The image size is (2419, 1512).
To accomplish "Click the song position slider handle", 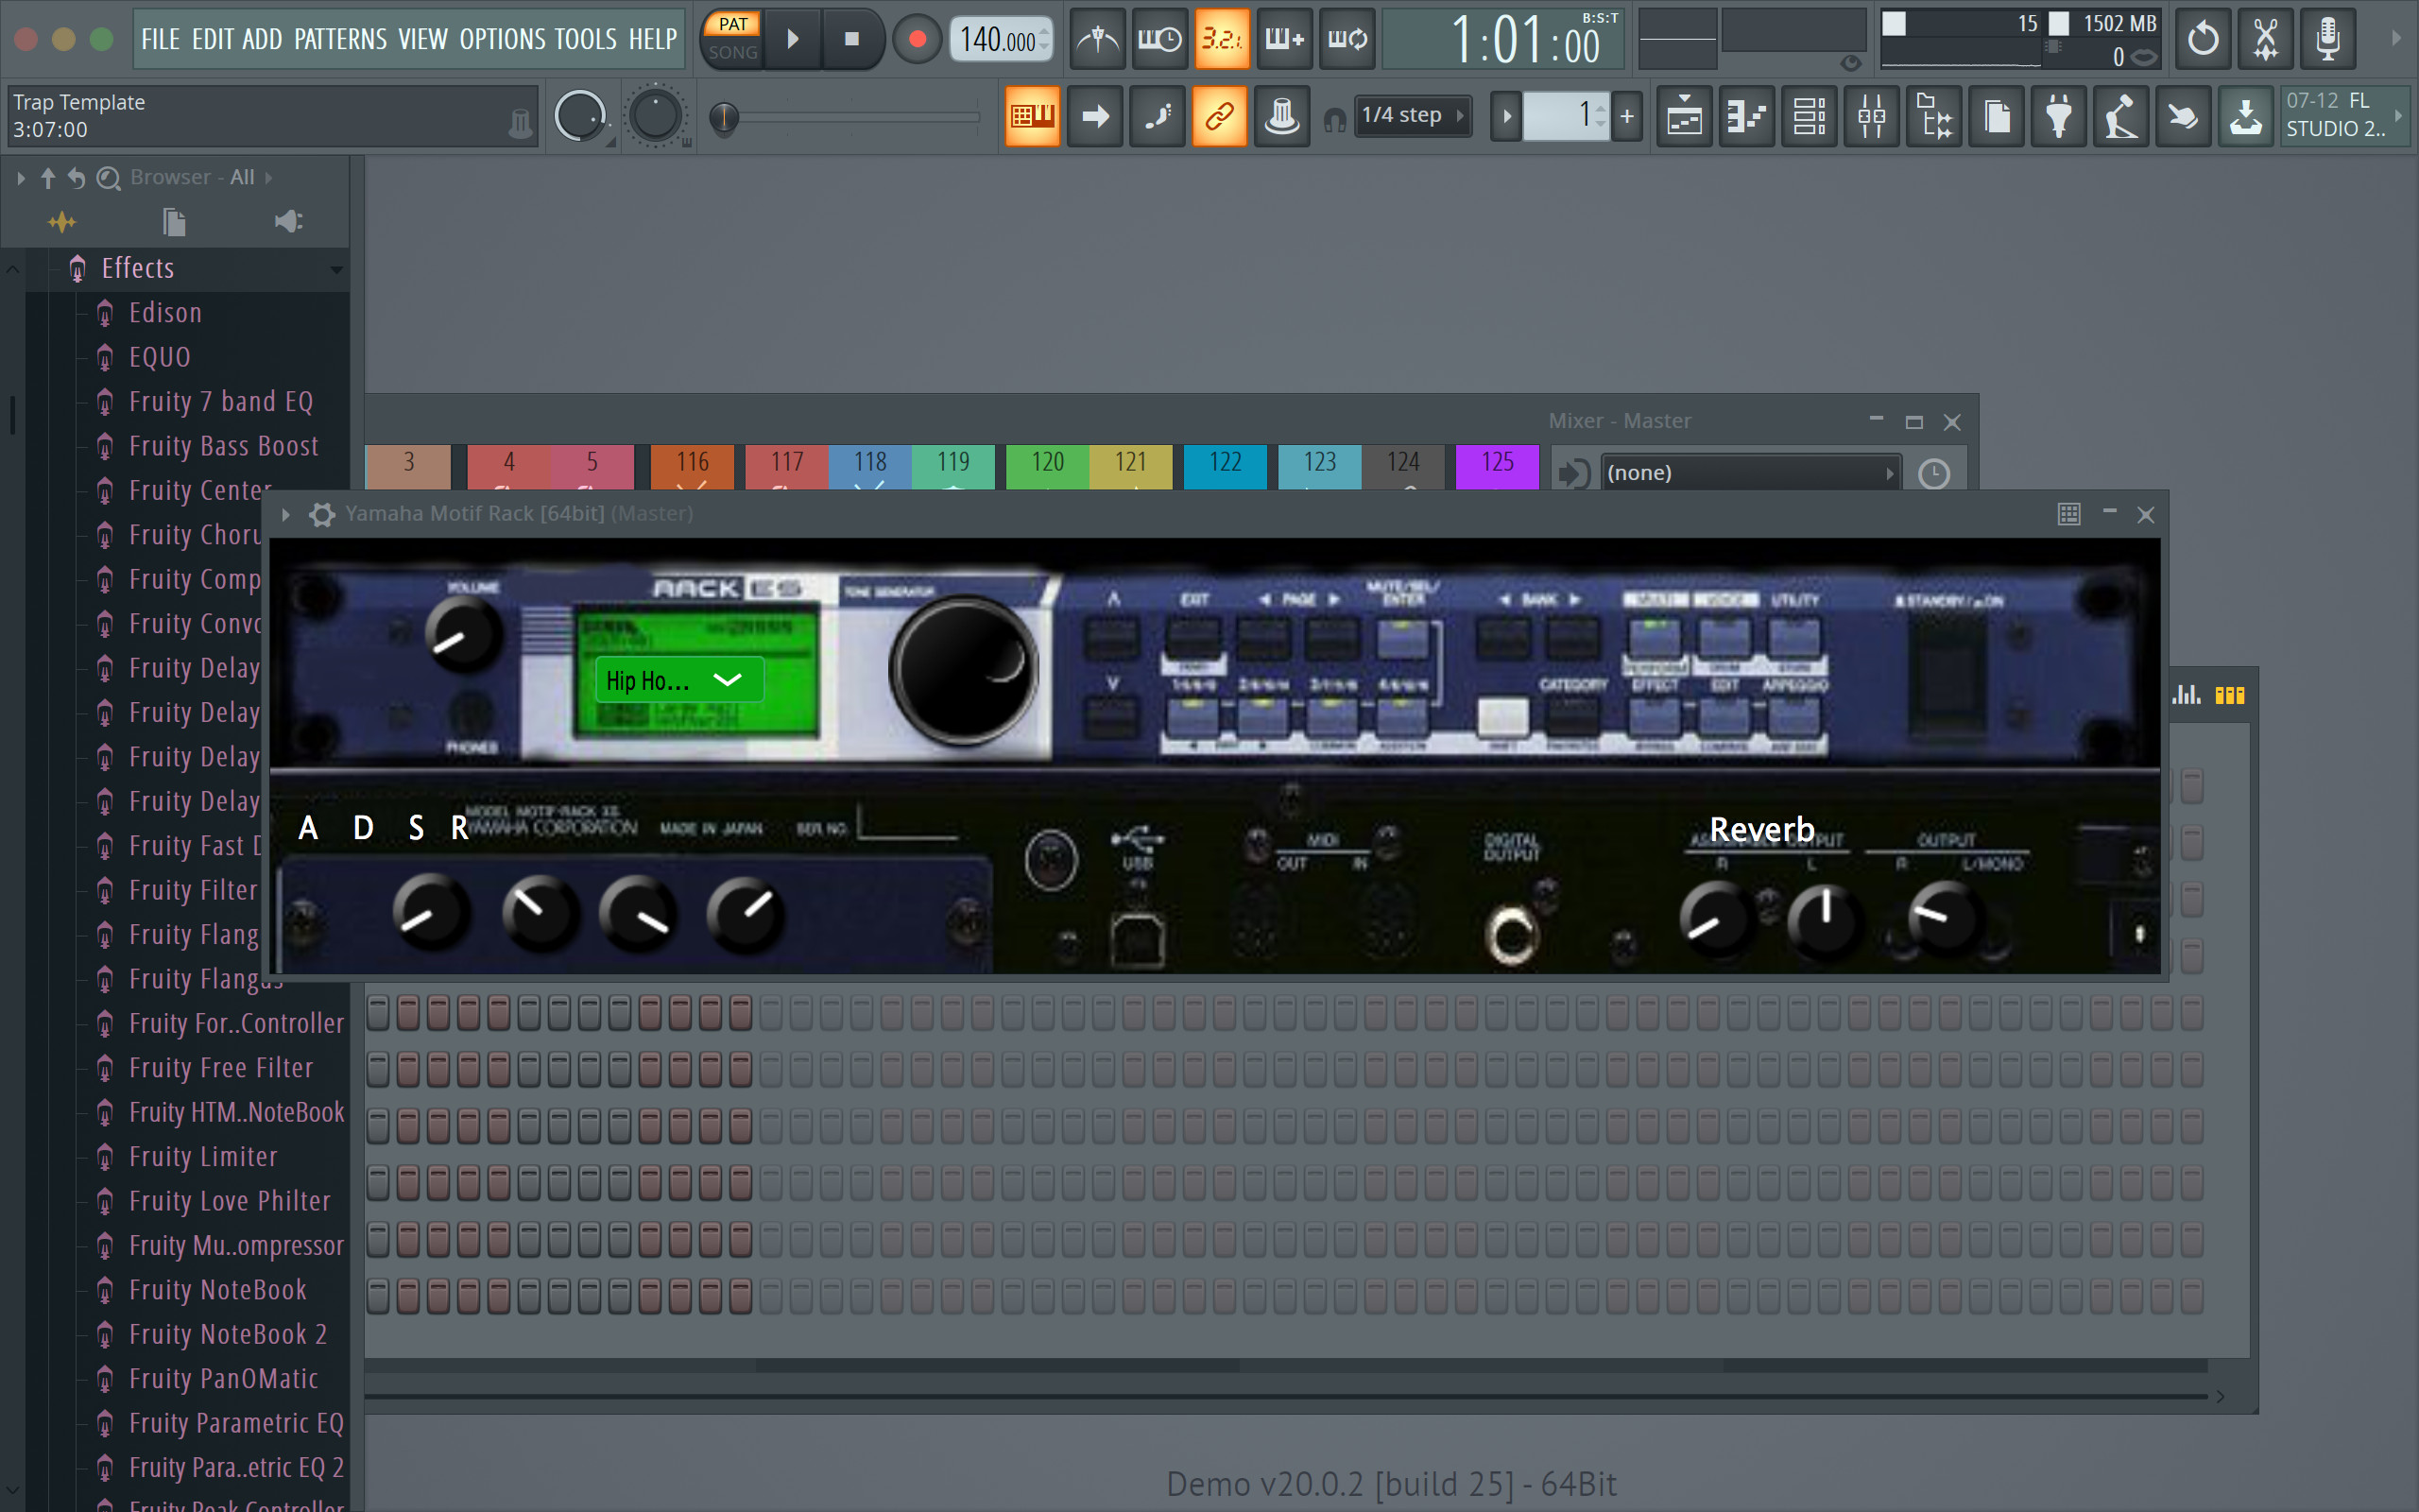I will (x=724, y=117).
